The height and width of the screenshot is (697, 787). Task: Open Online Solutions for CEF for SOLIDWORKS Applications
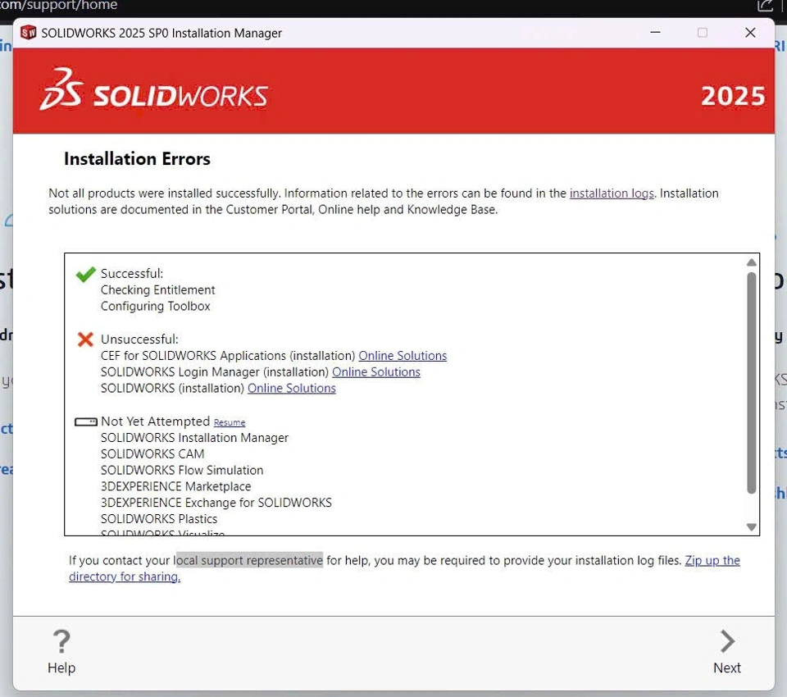click(x=403, y=356)
